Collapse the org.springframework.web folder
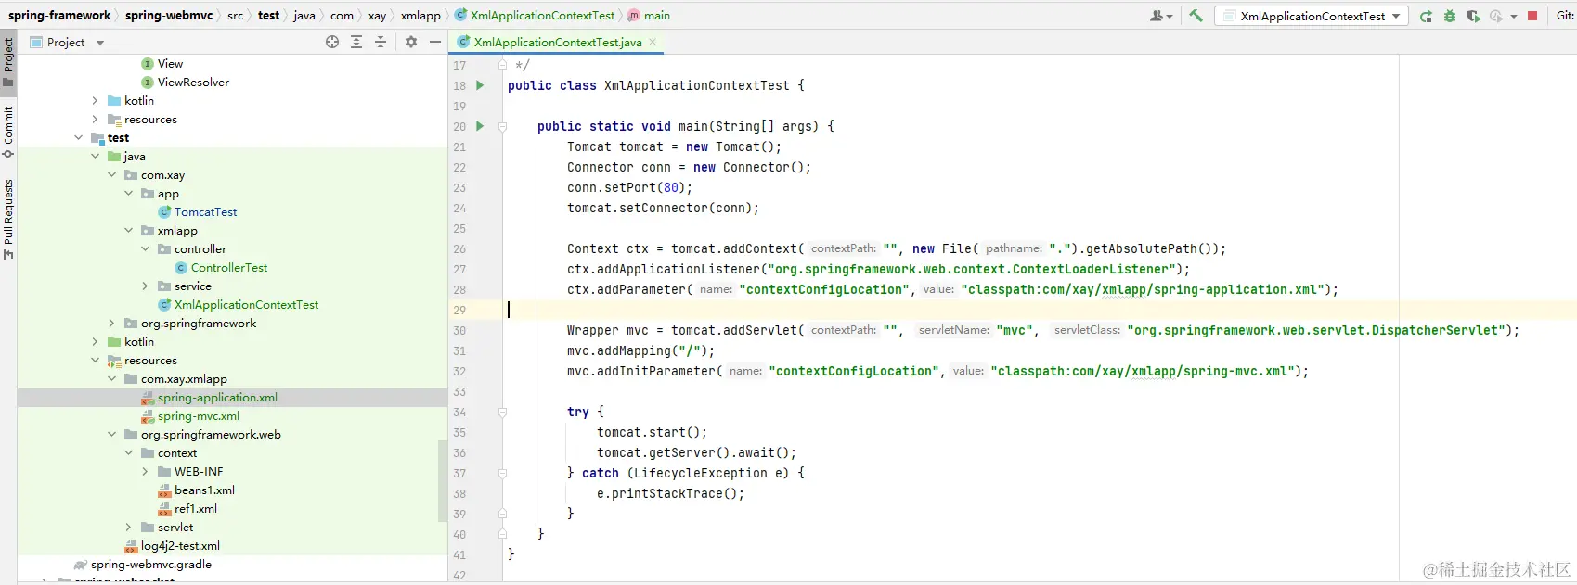Screen dimensions: 1577x585 tap(111, 435)
